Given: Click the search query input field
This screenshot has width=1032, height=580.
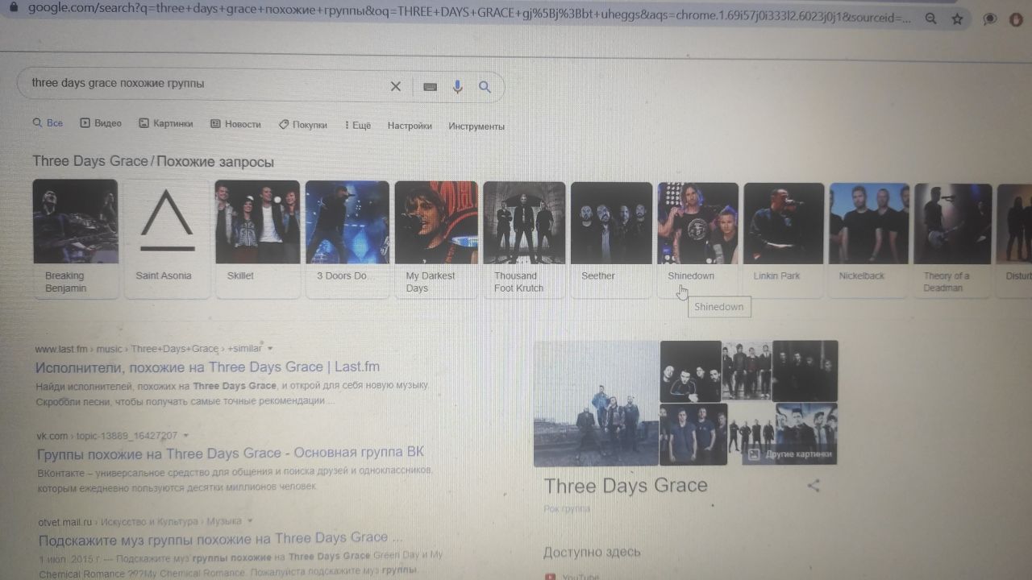Looking at the screenshot, I should tap(206, 84).
